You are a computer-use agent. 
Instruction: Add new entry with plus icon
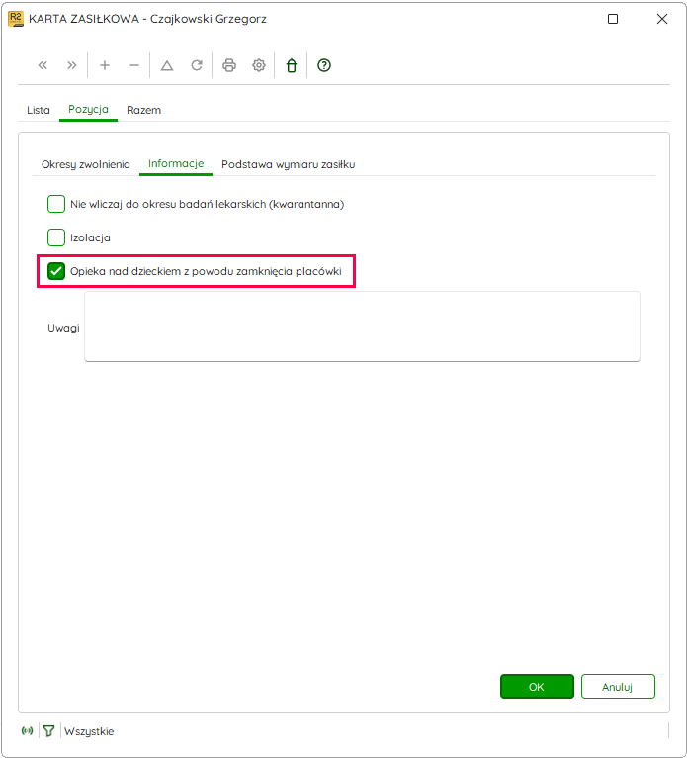click(x=105, y=65)
